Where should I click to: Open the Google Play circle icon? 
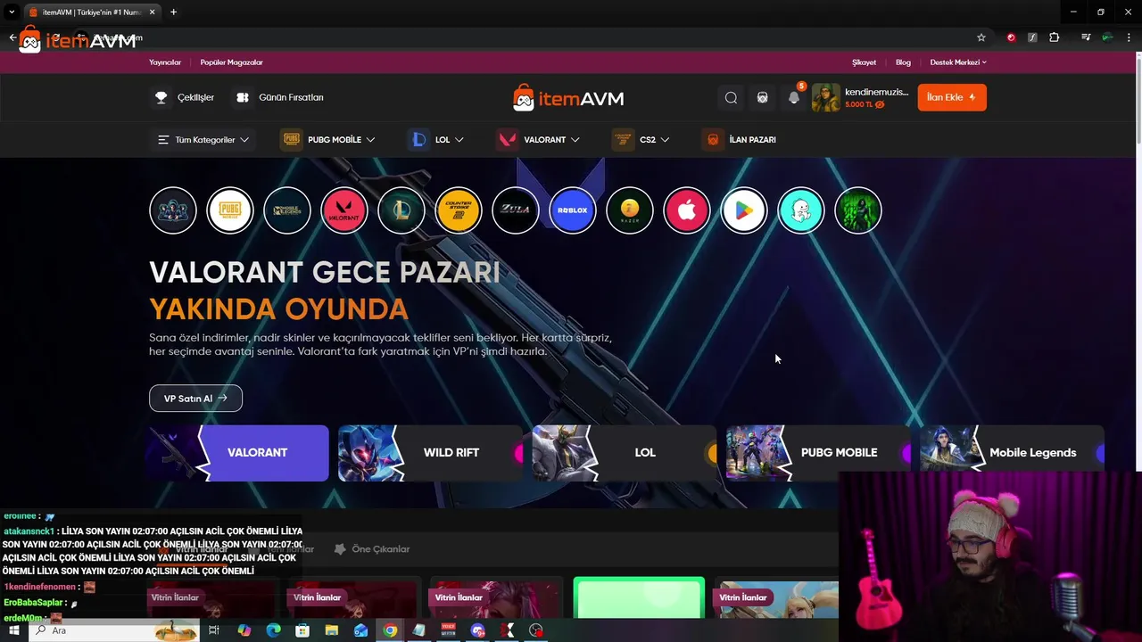point(744,210)
